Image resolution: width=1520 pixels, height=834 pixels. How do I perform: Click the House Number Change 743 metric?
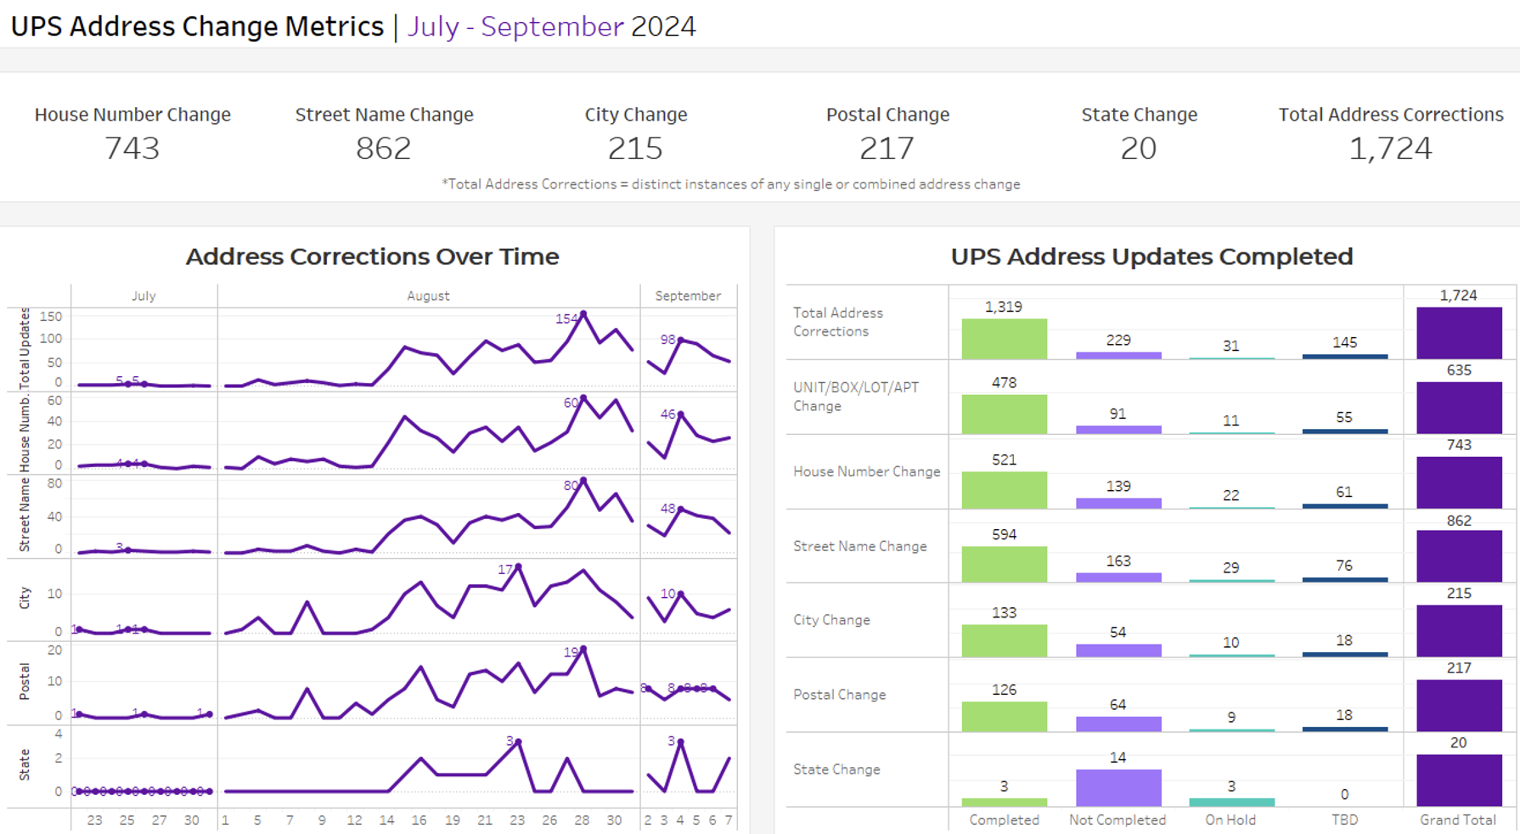[x=132, y=149]
